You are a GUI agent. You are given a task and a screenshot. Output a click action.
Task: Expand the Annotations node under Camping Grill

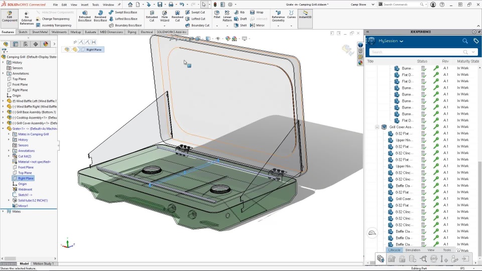click(3, 73)
